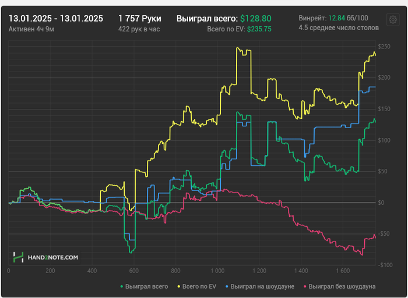Screen dimensions: 408x298
Task: Click the $50 y-axis label
Action: point(383,171)
